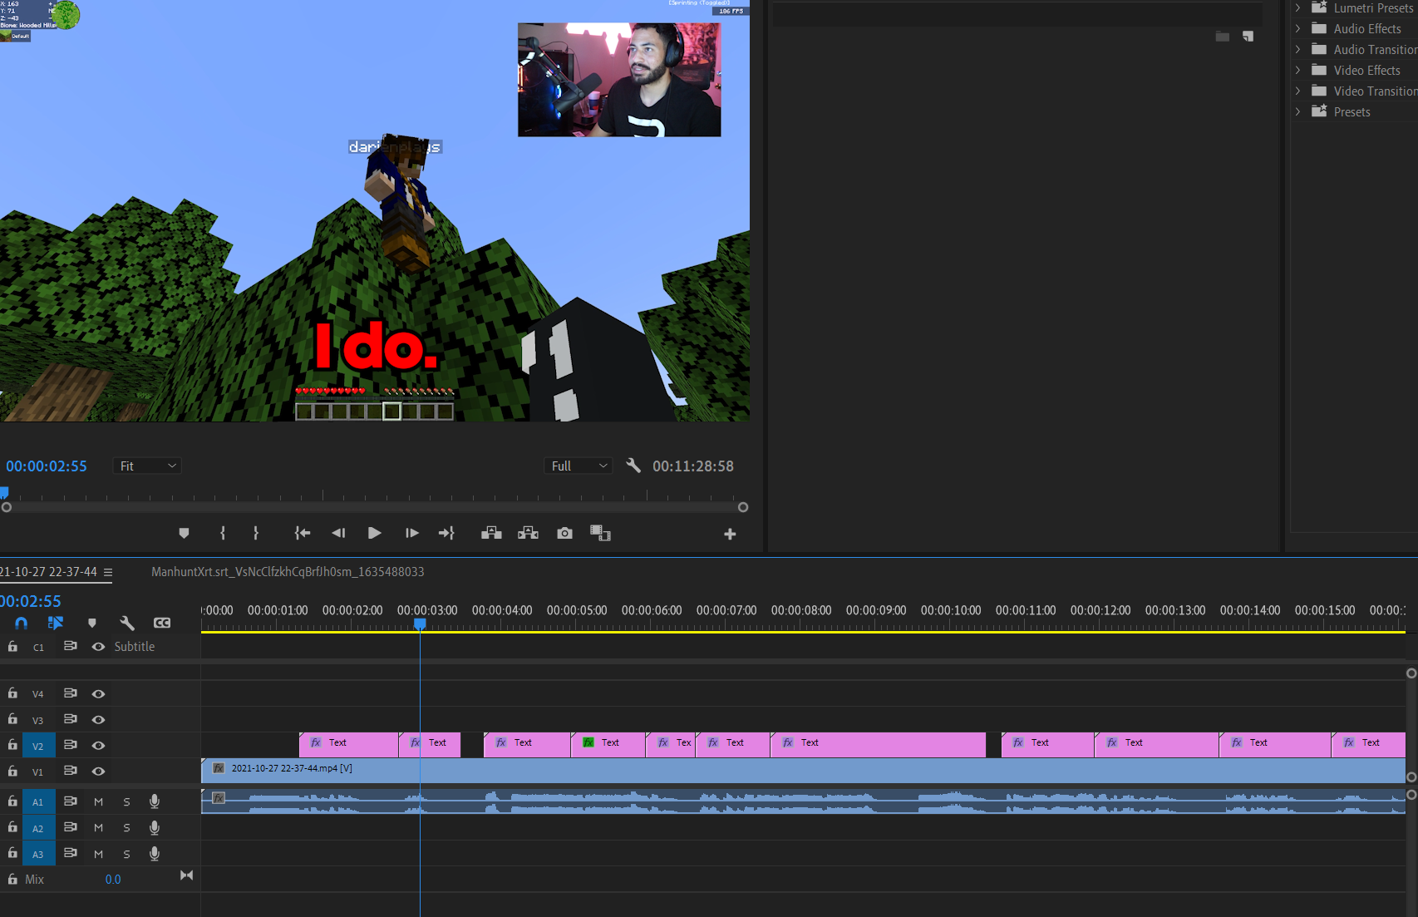Screen dimensions: 1418x917
Task: Step forward one frame
Action: [x=411, y=533]
